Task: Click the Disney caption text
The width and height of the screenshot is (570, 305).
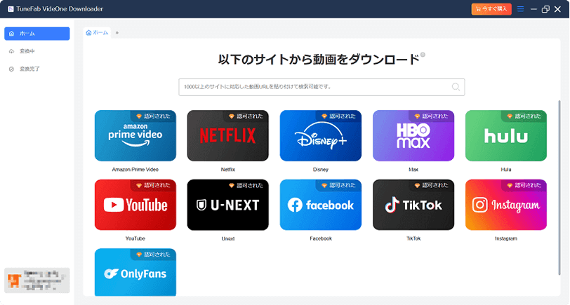Action: (321, 170)
